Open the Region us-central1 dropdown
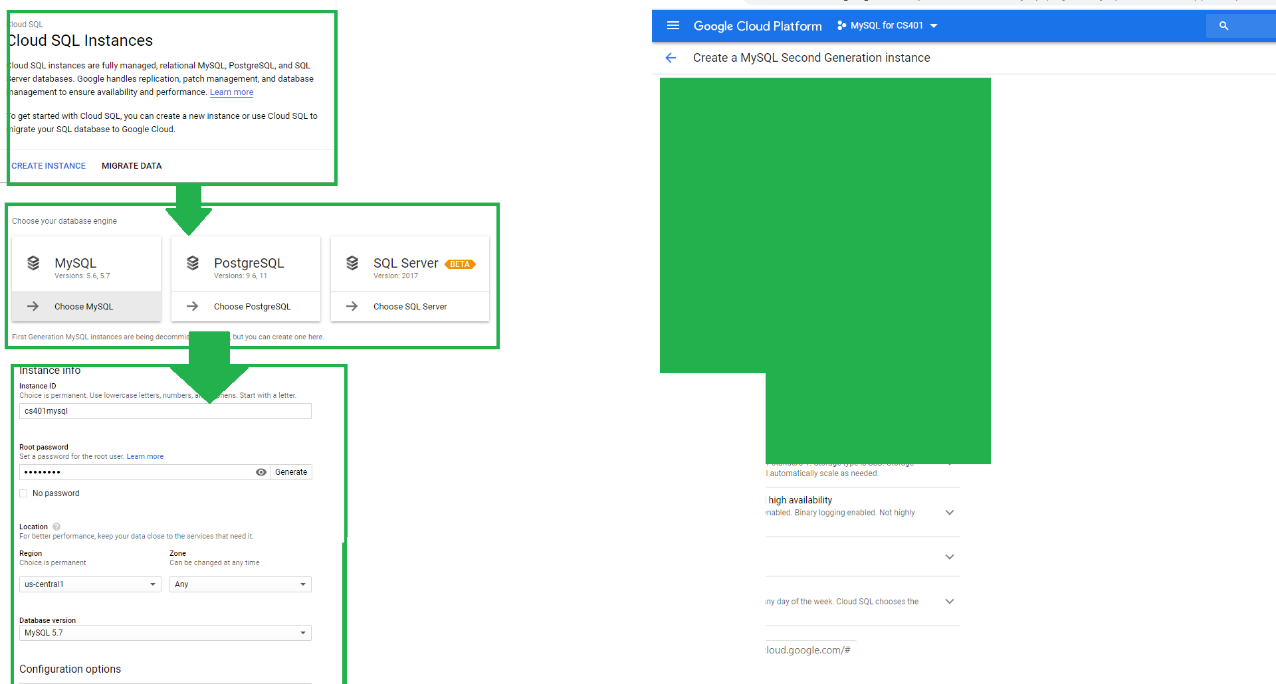 tap(90, 584)
